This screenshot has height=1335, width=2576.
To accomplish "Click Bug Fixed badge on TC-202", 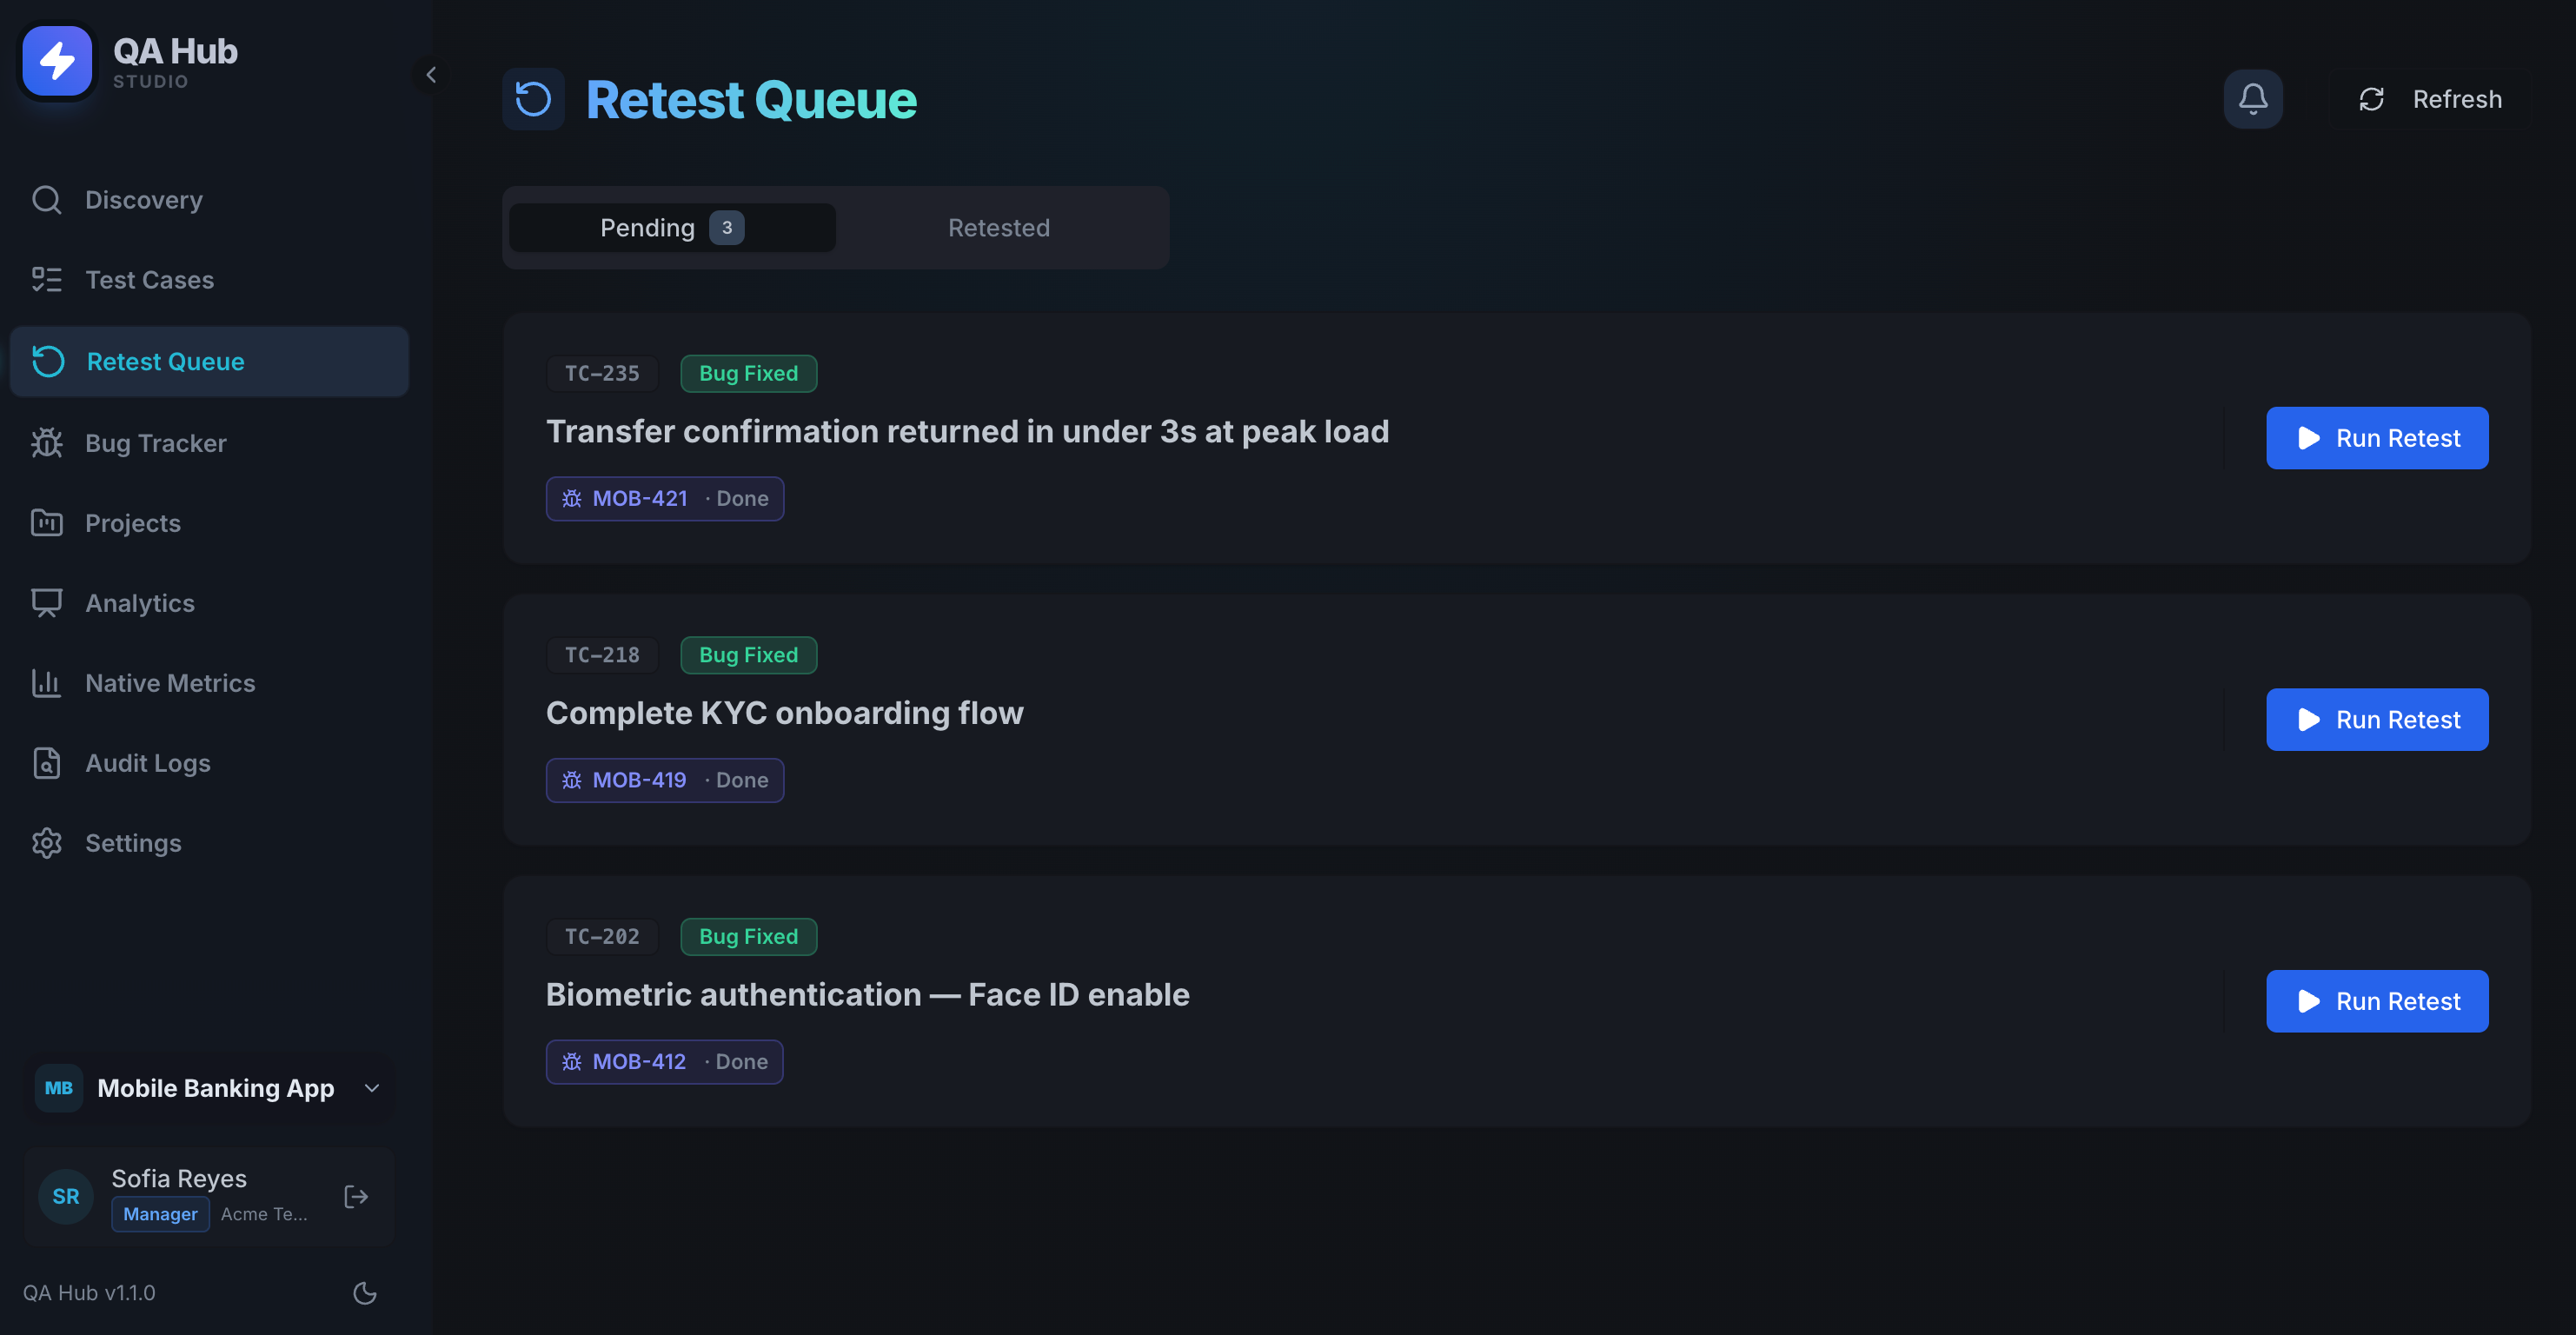I will pyautogui.click(x=748, y=937).
